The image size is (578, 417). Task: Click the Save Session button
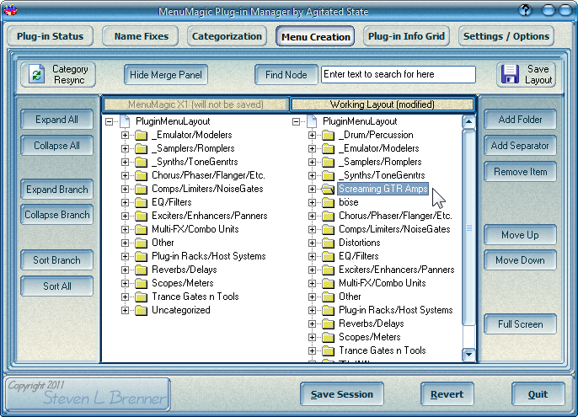(342, 394)
